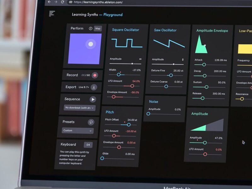Click the Glide slider handle
The width and height of the screenshot is (252, 189).
click(102, 158)
